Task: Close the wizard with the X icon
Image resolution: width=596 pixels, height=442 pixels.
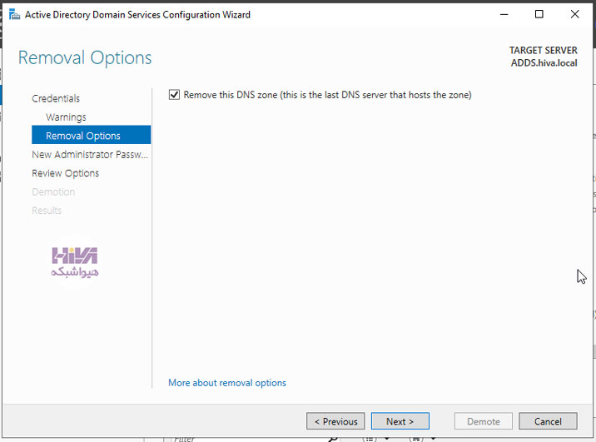Action: tap(574, 14)
